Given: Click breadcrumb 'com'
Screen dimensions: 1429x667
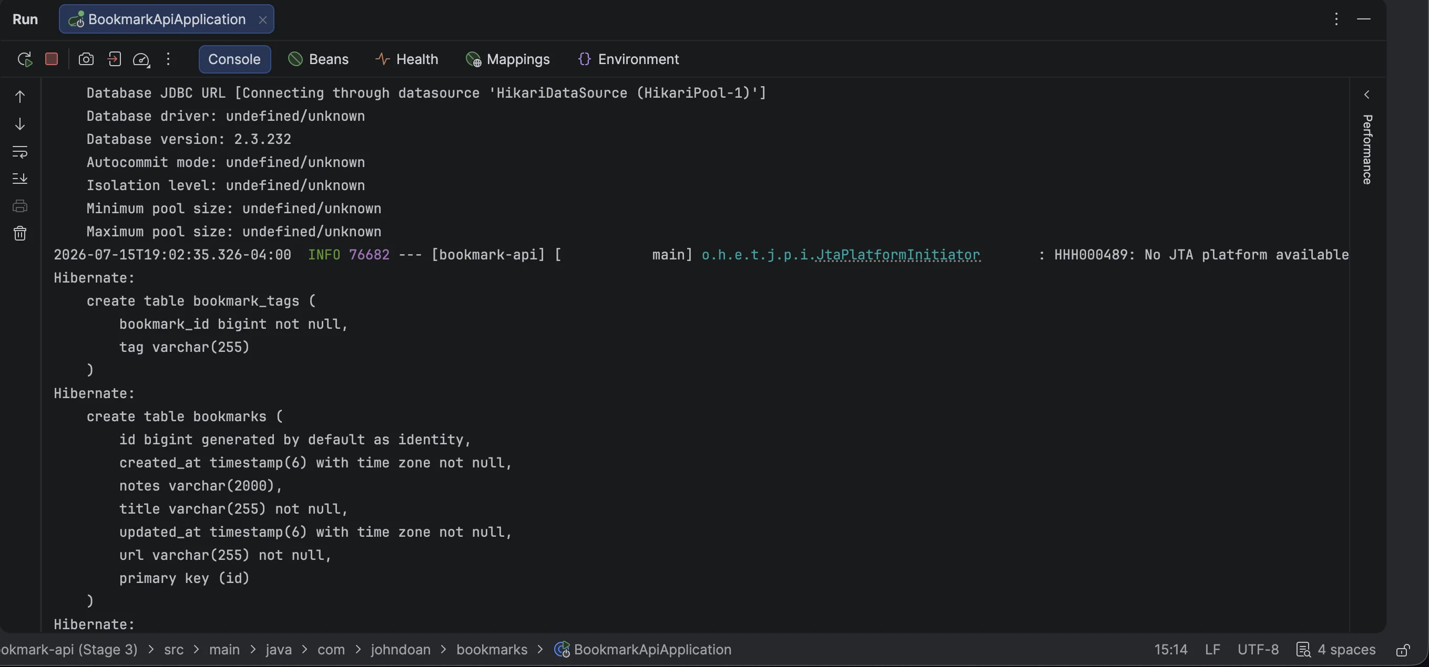Looking at the screenshot, I should [x=331, y=649].
